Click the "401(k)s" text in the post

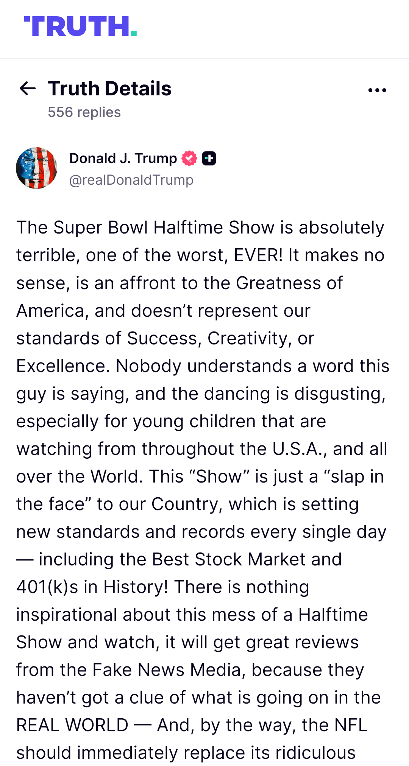(x=47, y=587)
